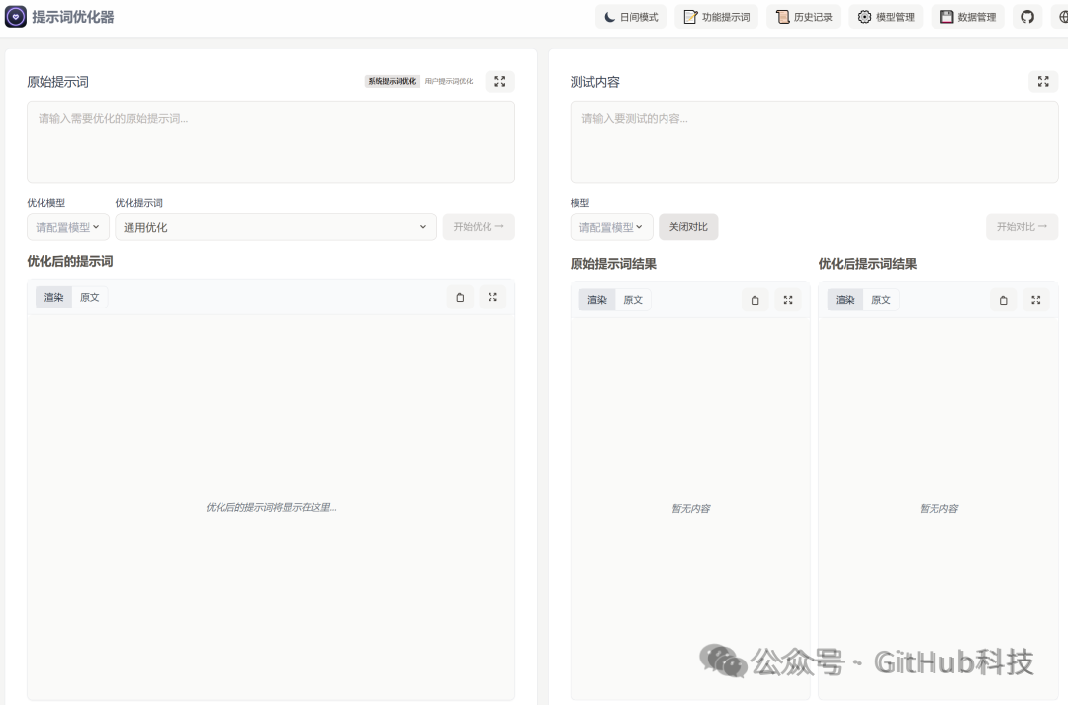Image resolution: width=1068 pixels, height=705 pixels.
Task: Copy the 优化后提示词结果 content
Action: 1003,300
